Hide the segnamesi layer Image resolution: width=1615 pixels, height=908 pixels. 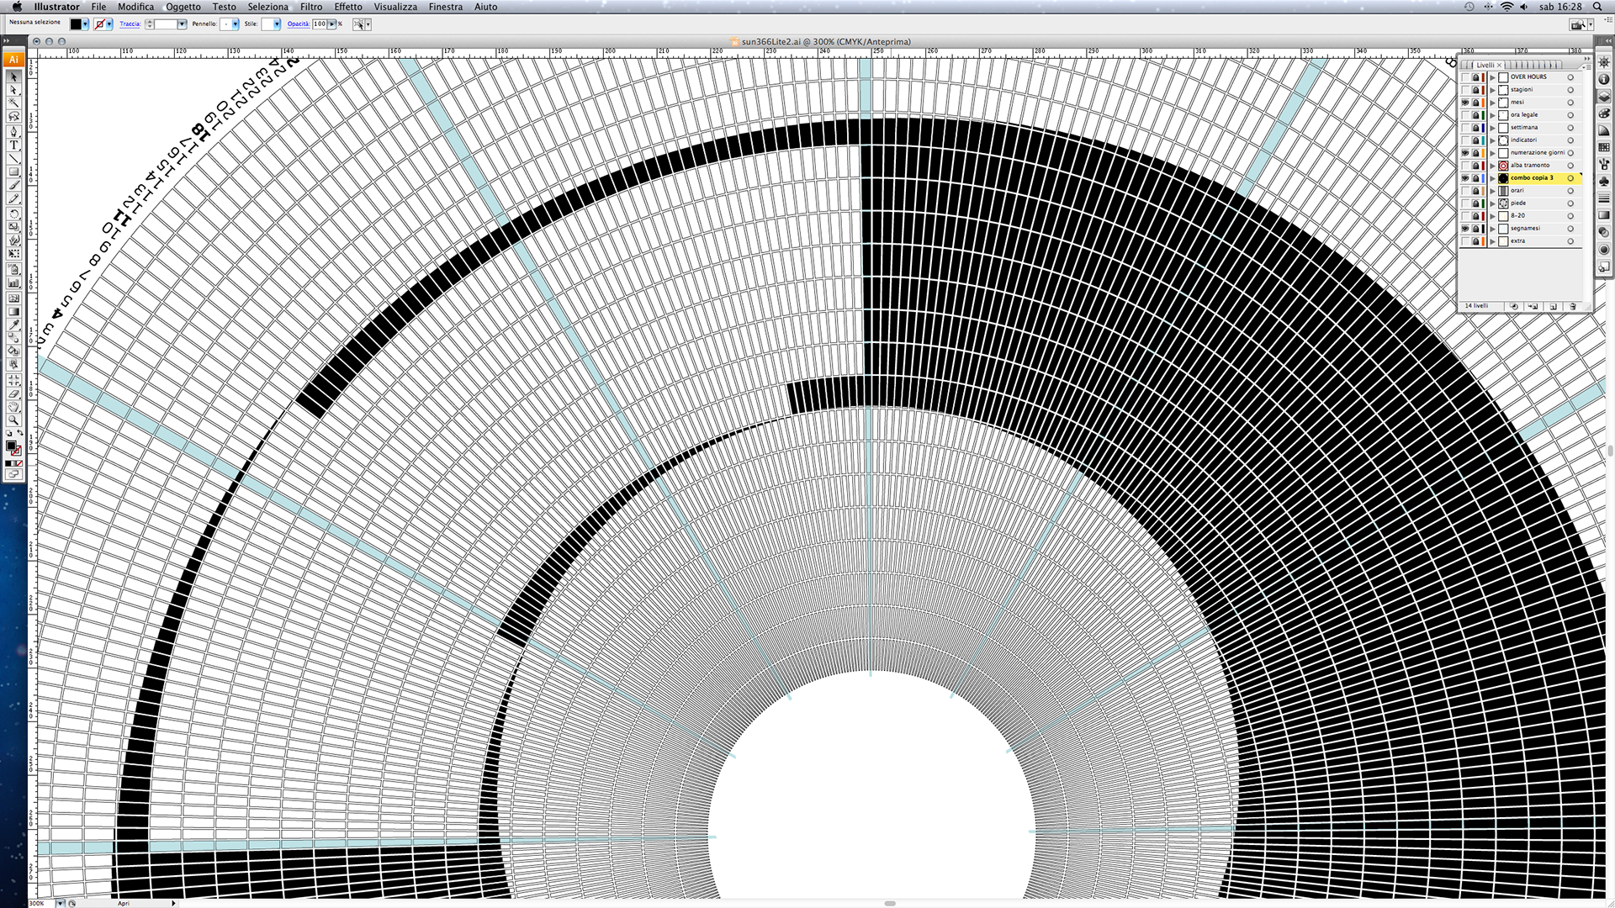1465,229
